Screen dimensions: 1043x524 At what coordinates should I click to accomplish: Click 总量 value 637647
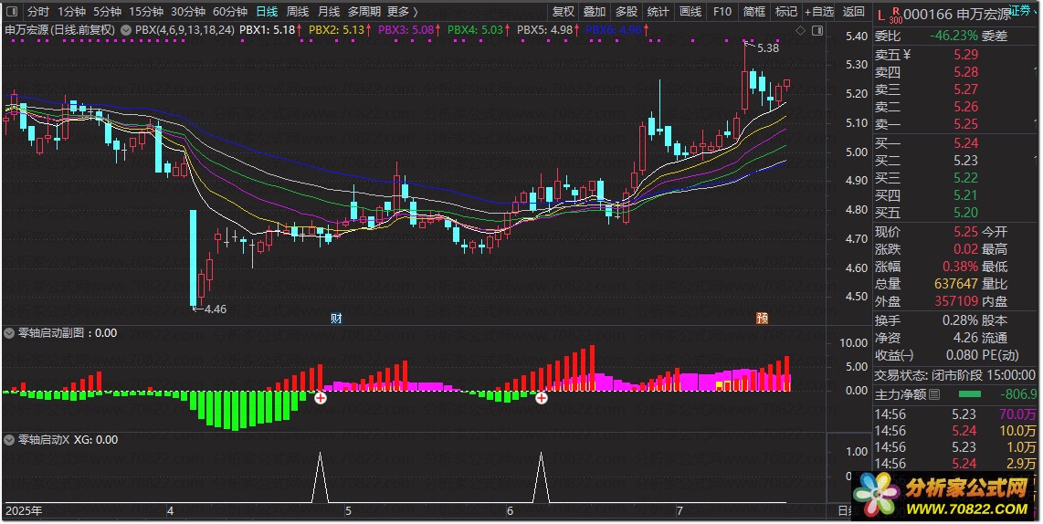tap(956, 284)
